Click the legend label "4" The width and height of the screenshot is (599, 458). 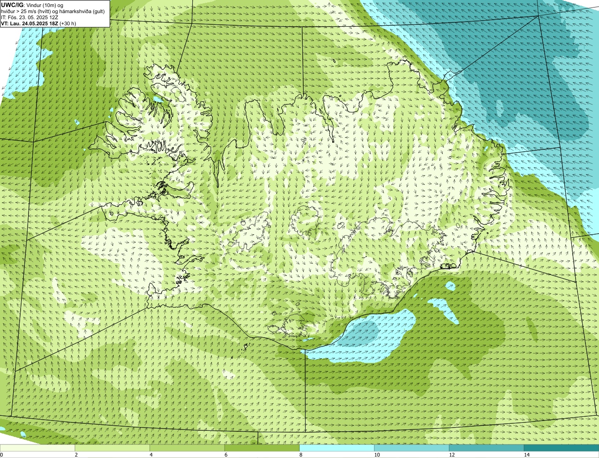151,455
